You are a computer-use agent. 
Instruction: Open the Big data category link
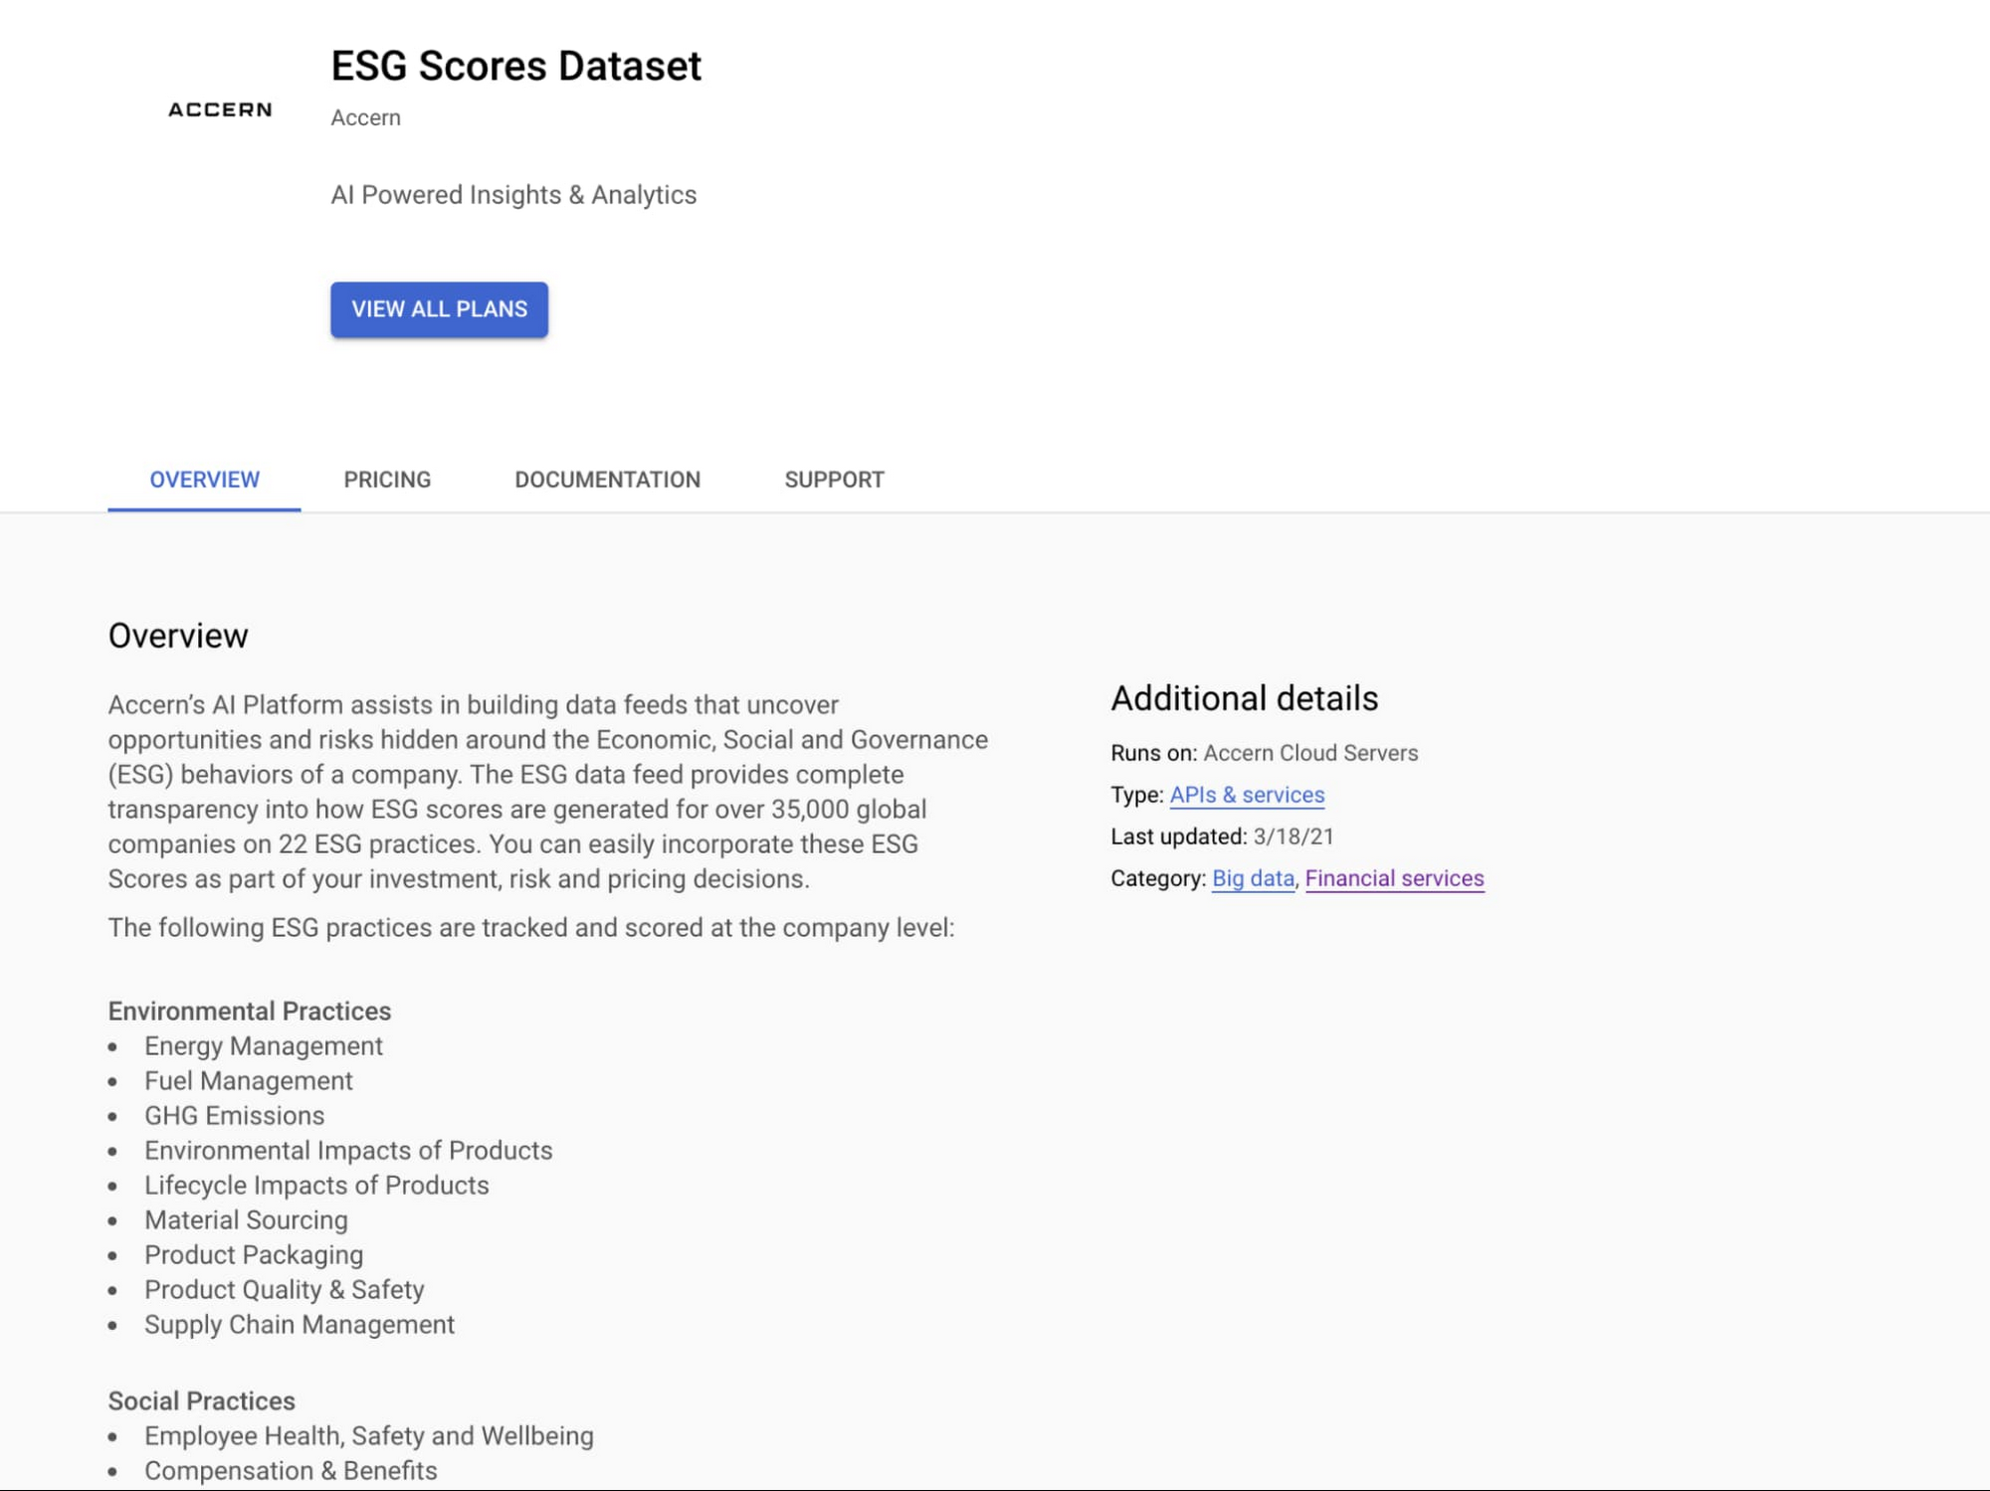1253,878
